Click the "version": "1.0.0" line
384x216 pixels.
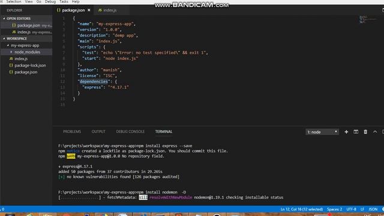[x=100, y=29]
